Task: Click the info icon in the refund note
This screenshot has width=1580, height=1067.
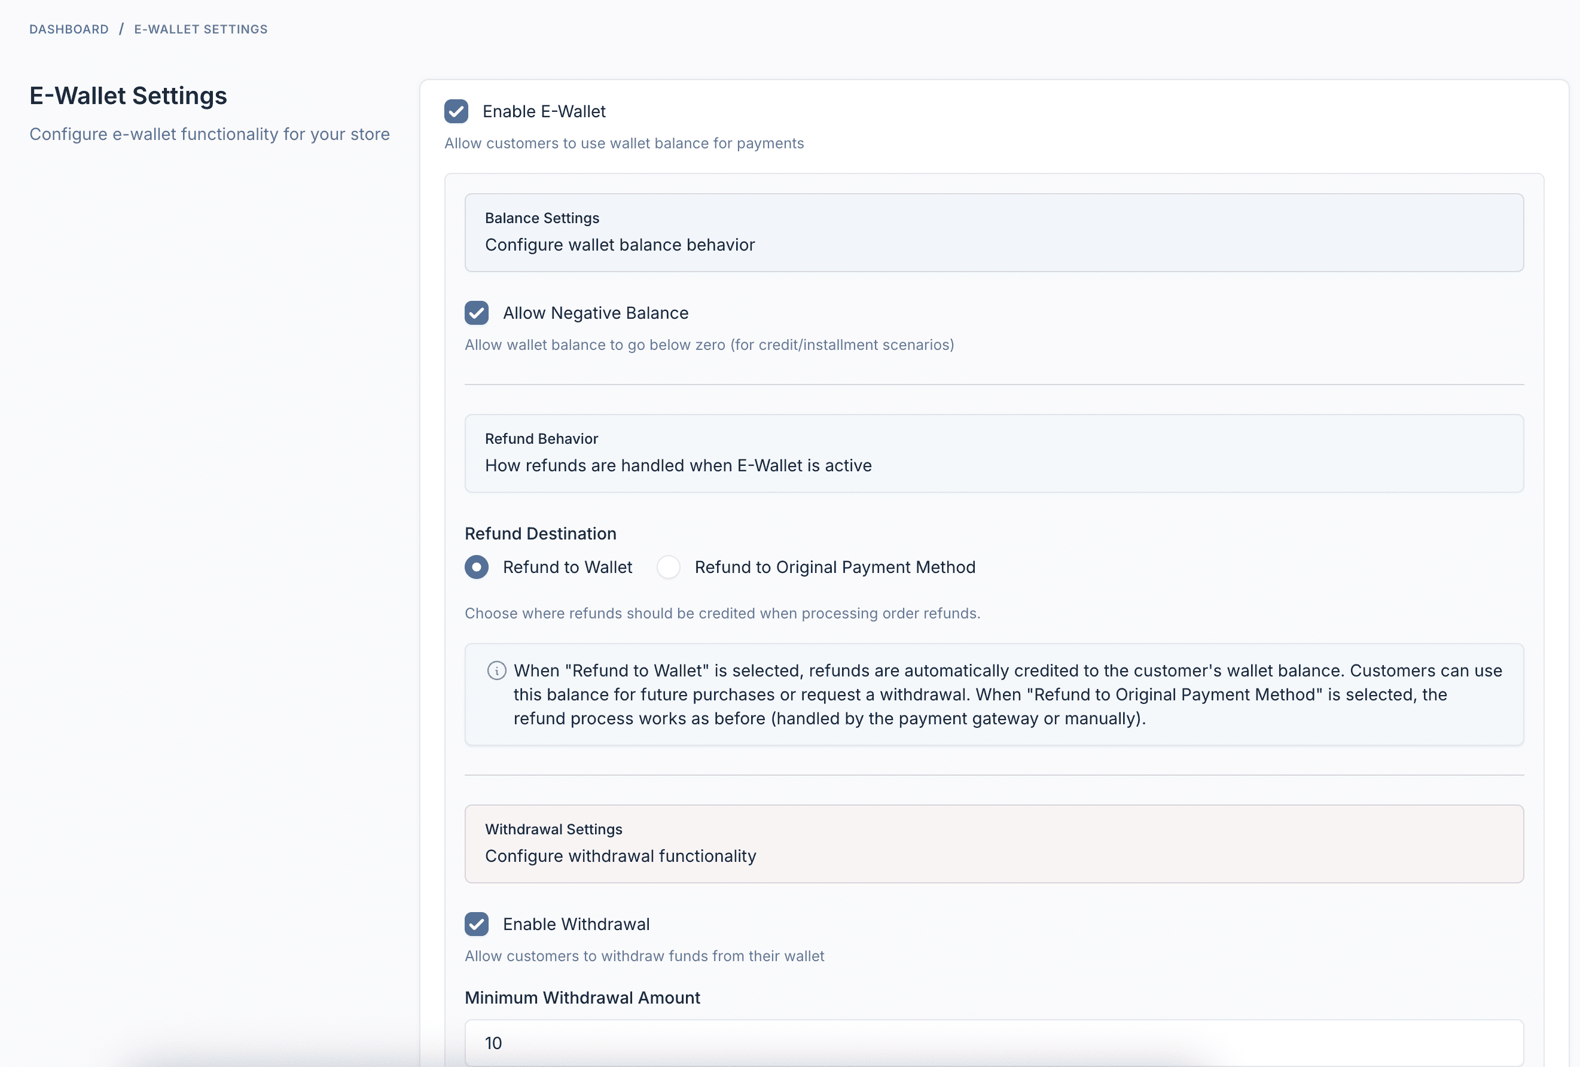Action: tap(496, 670)
